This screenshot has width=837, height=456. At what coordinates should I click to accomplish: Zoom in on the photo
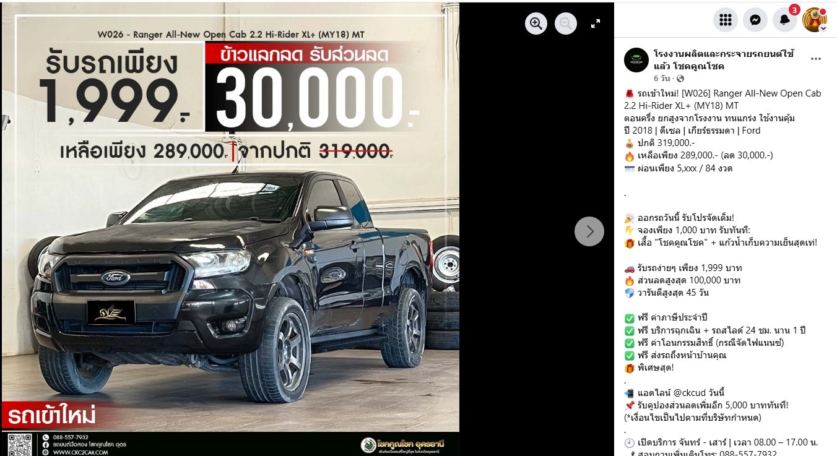coord(536,24)
